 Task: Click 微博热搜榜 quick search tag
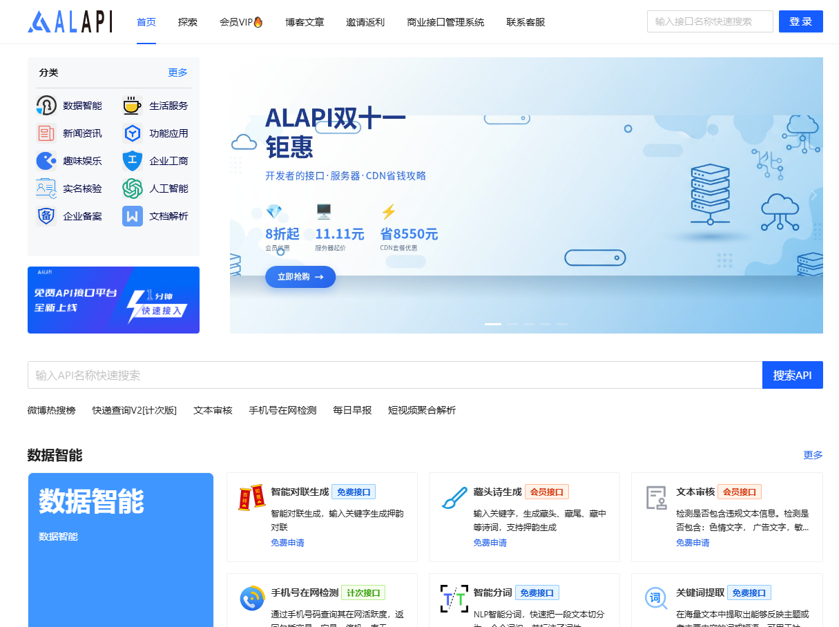point(52,410)
